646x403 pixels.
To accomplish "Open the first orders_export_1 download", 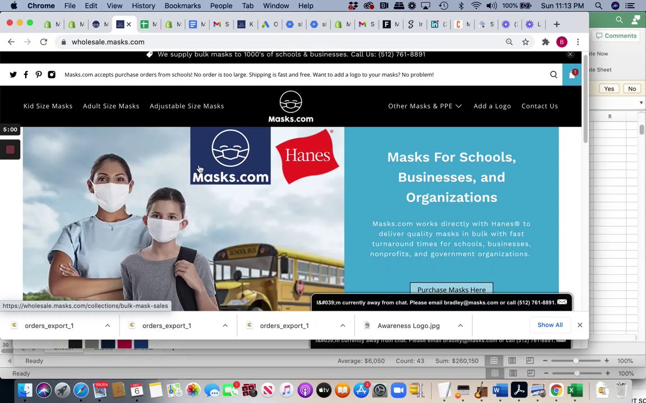I will 49,325.
